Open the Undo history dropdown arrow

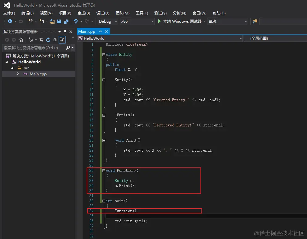[x=81, y=21]
